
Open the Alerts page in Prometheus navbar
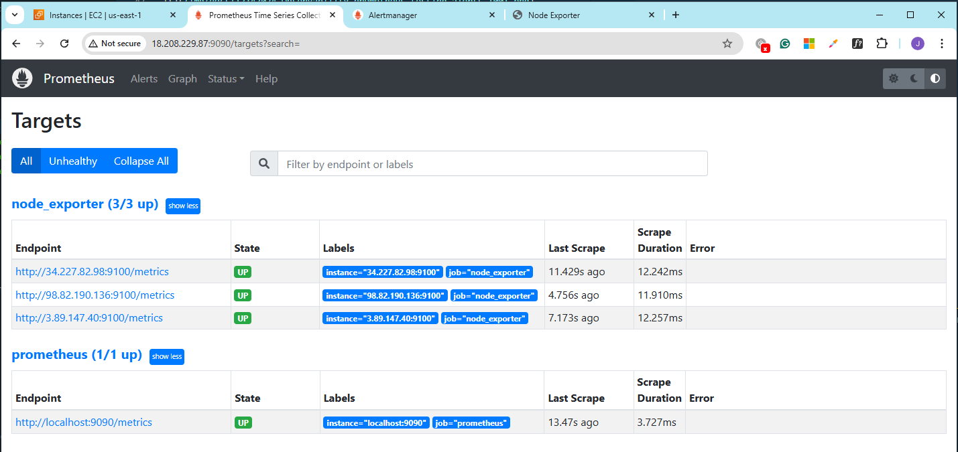tap(144, 78)
